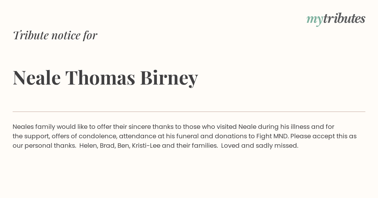Select the "Tribute notice for" heading

pos(55,35)
